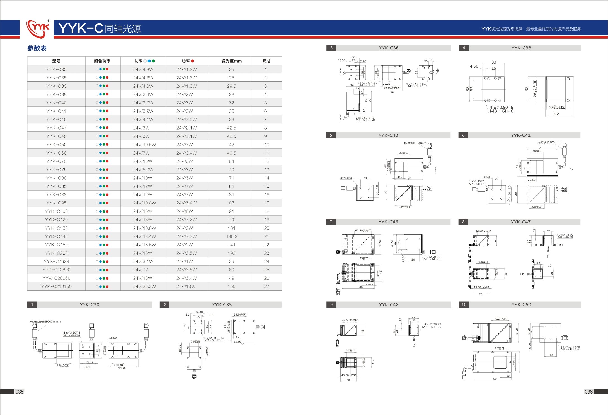Select the YYK-C20060 model cell
The height and width of the screenshot is (415, 608).
pyautogui.click(x=56, y=278)
